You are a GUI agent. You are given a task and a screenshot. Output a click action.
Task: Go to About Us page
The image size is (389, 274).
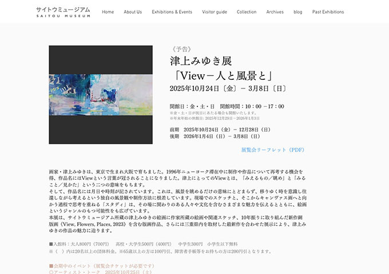pyautogui.click(x=133, y=12)
